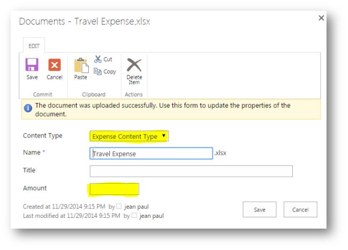This screenshot has width=348, height=250.
Task: Click the blue info icon in notification
Action: [27, 109]
